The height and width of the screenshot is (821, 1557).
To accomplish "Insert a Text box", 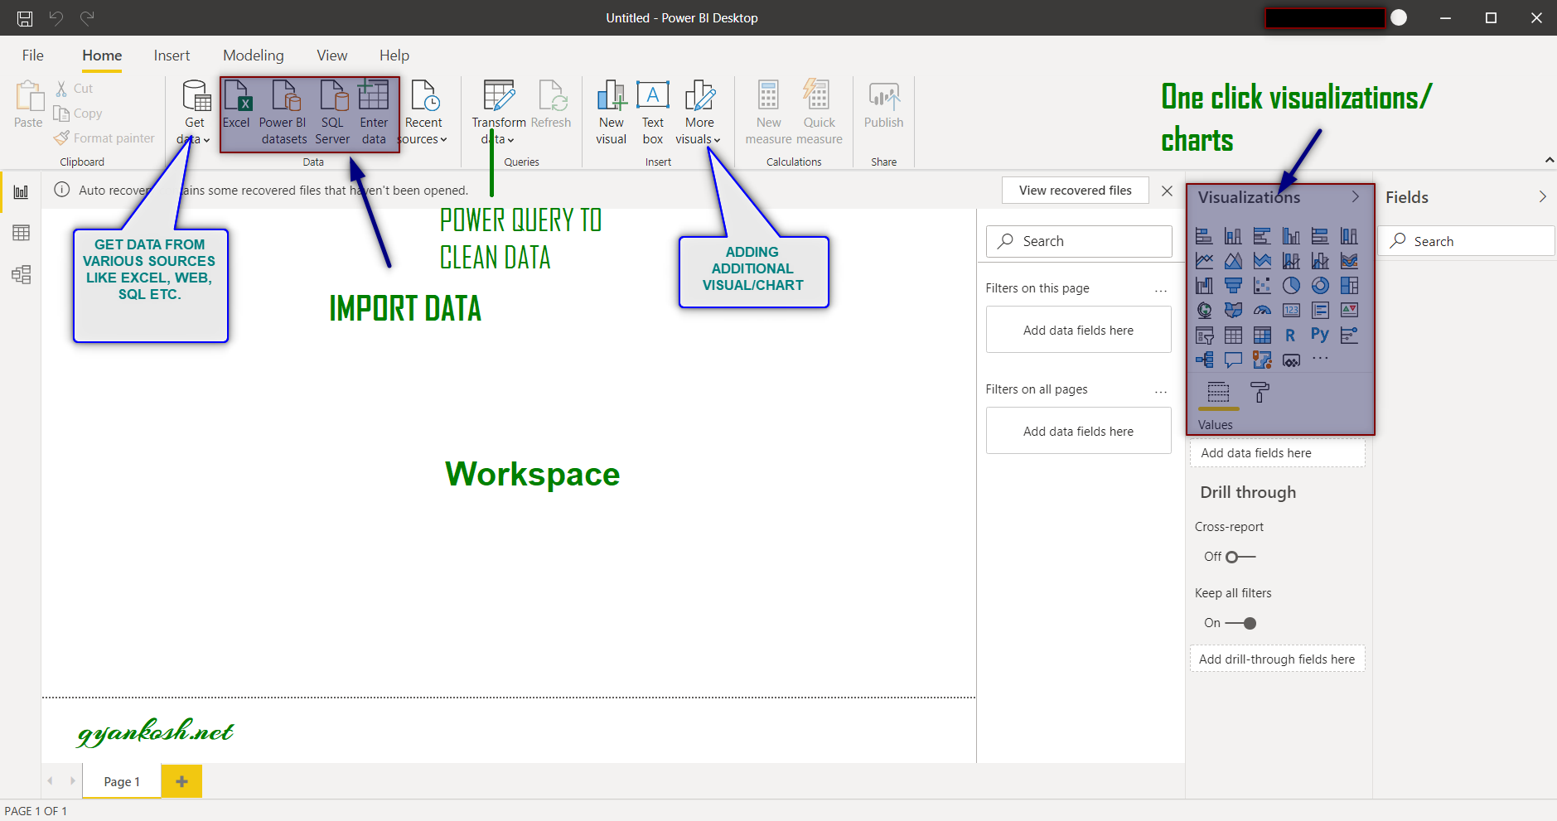I will click(653, 113).
